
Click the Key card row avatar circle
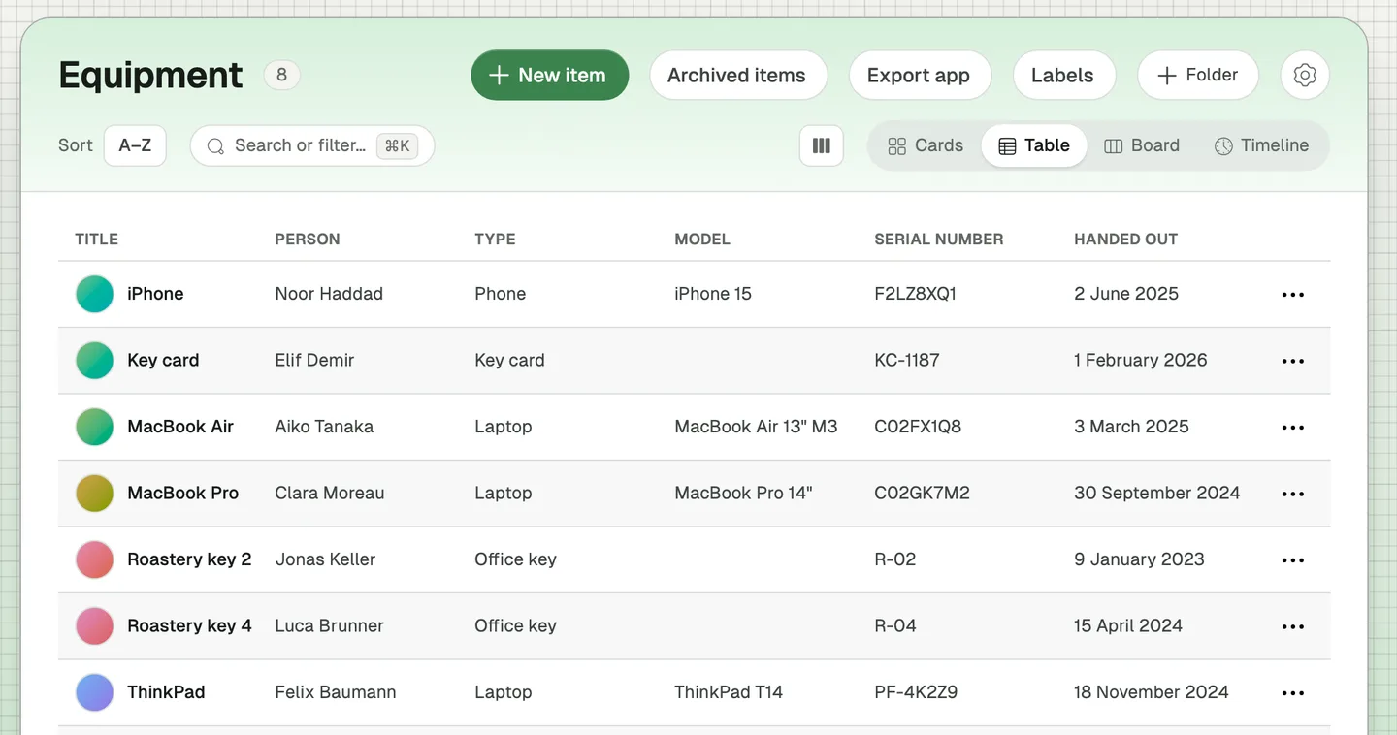coord(95,360)
